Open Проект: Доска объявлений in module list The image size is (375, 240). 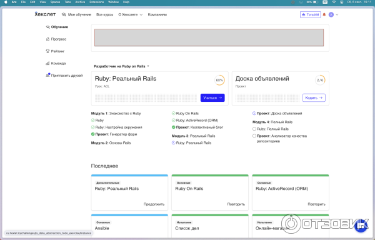(x=279, y=113)
